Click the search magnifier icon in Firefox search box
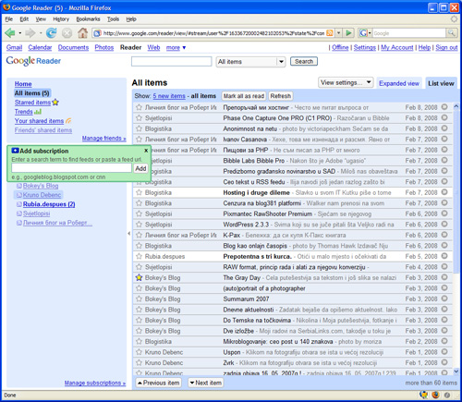Viewport: 462px width, 402px height. point(451,33)
